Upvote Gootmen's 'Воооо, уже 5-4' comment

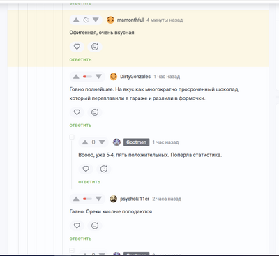coord(85,142)
